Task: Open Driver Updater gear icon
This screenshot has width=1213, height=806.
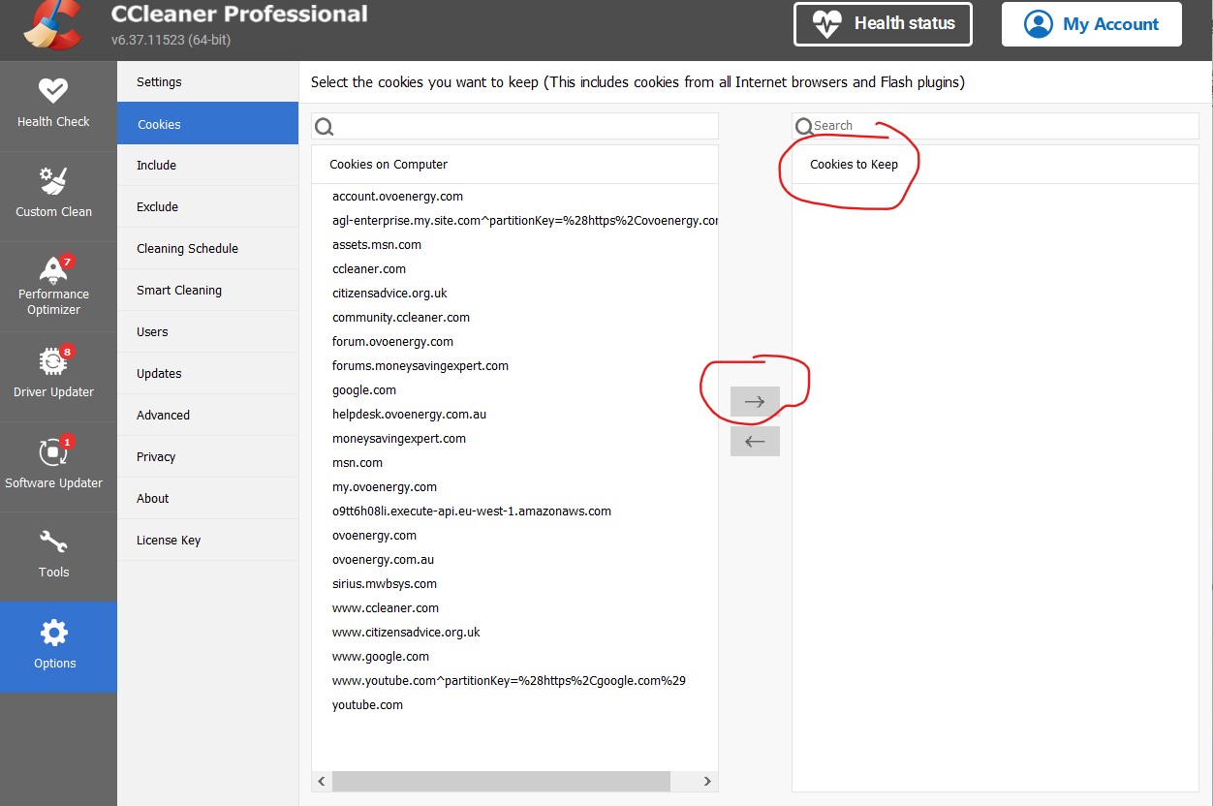Action: (53, 361)
